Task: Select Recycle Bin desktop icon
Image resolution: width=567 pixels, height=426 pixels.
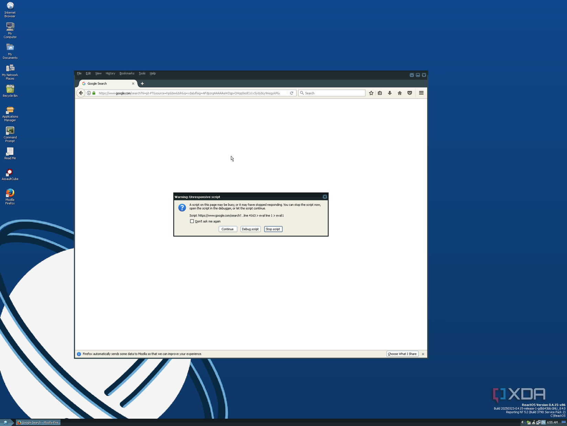Action: pos(10,91)
